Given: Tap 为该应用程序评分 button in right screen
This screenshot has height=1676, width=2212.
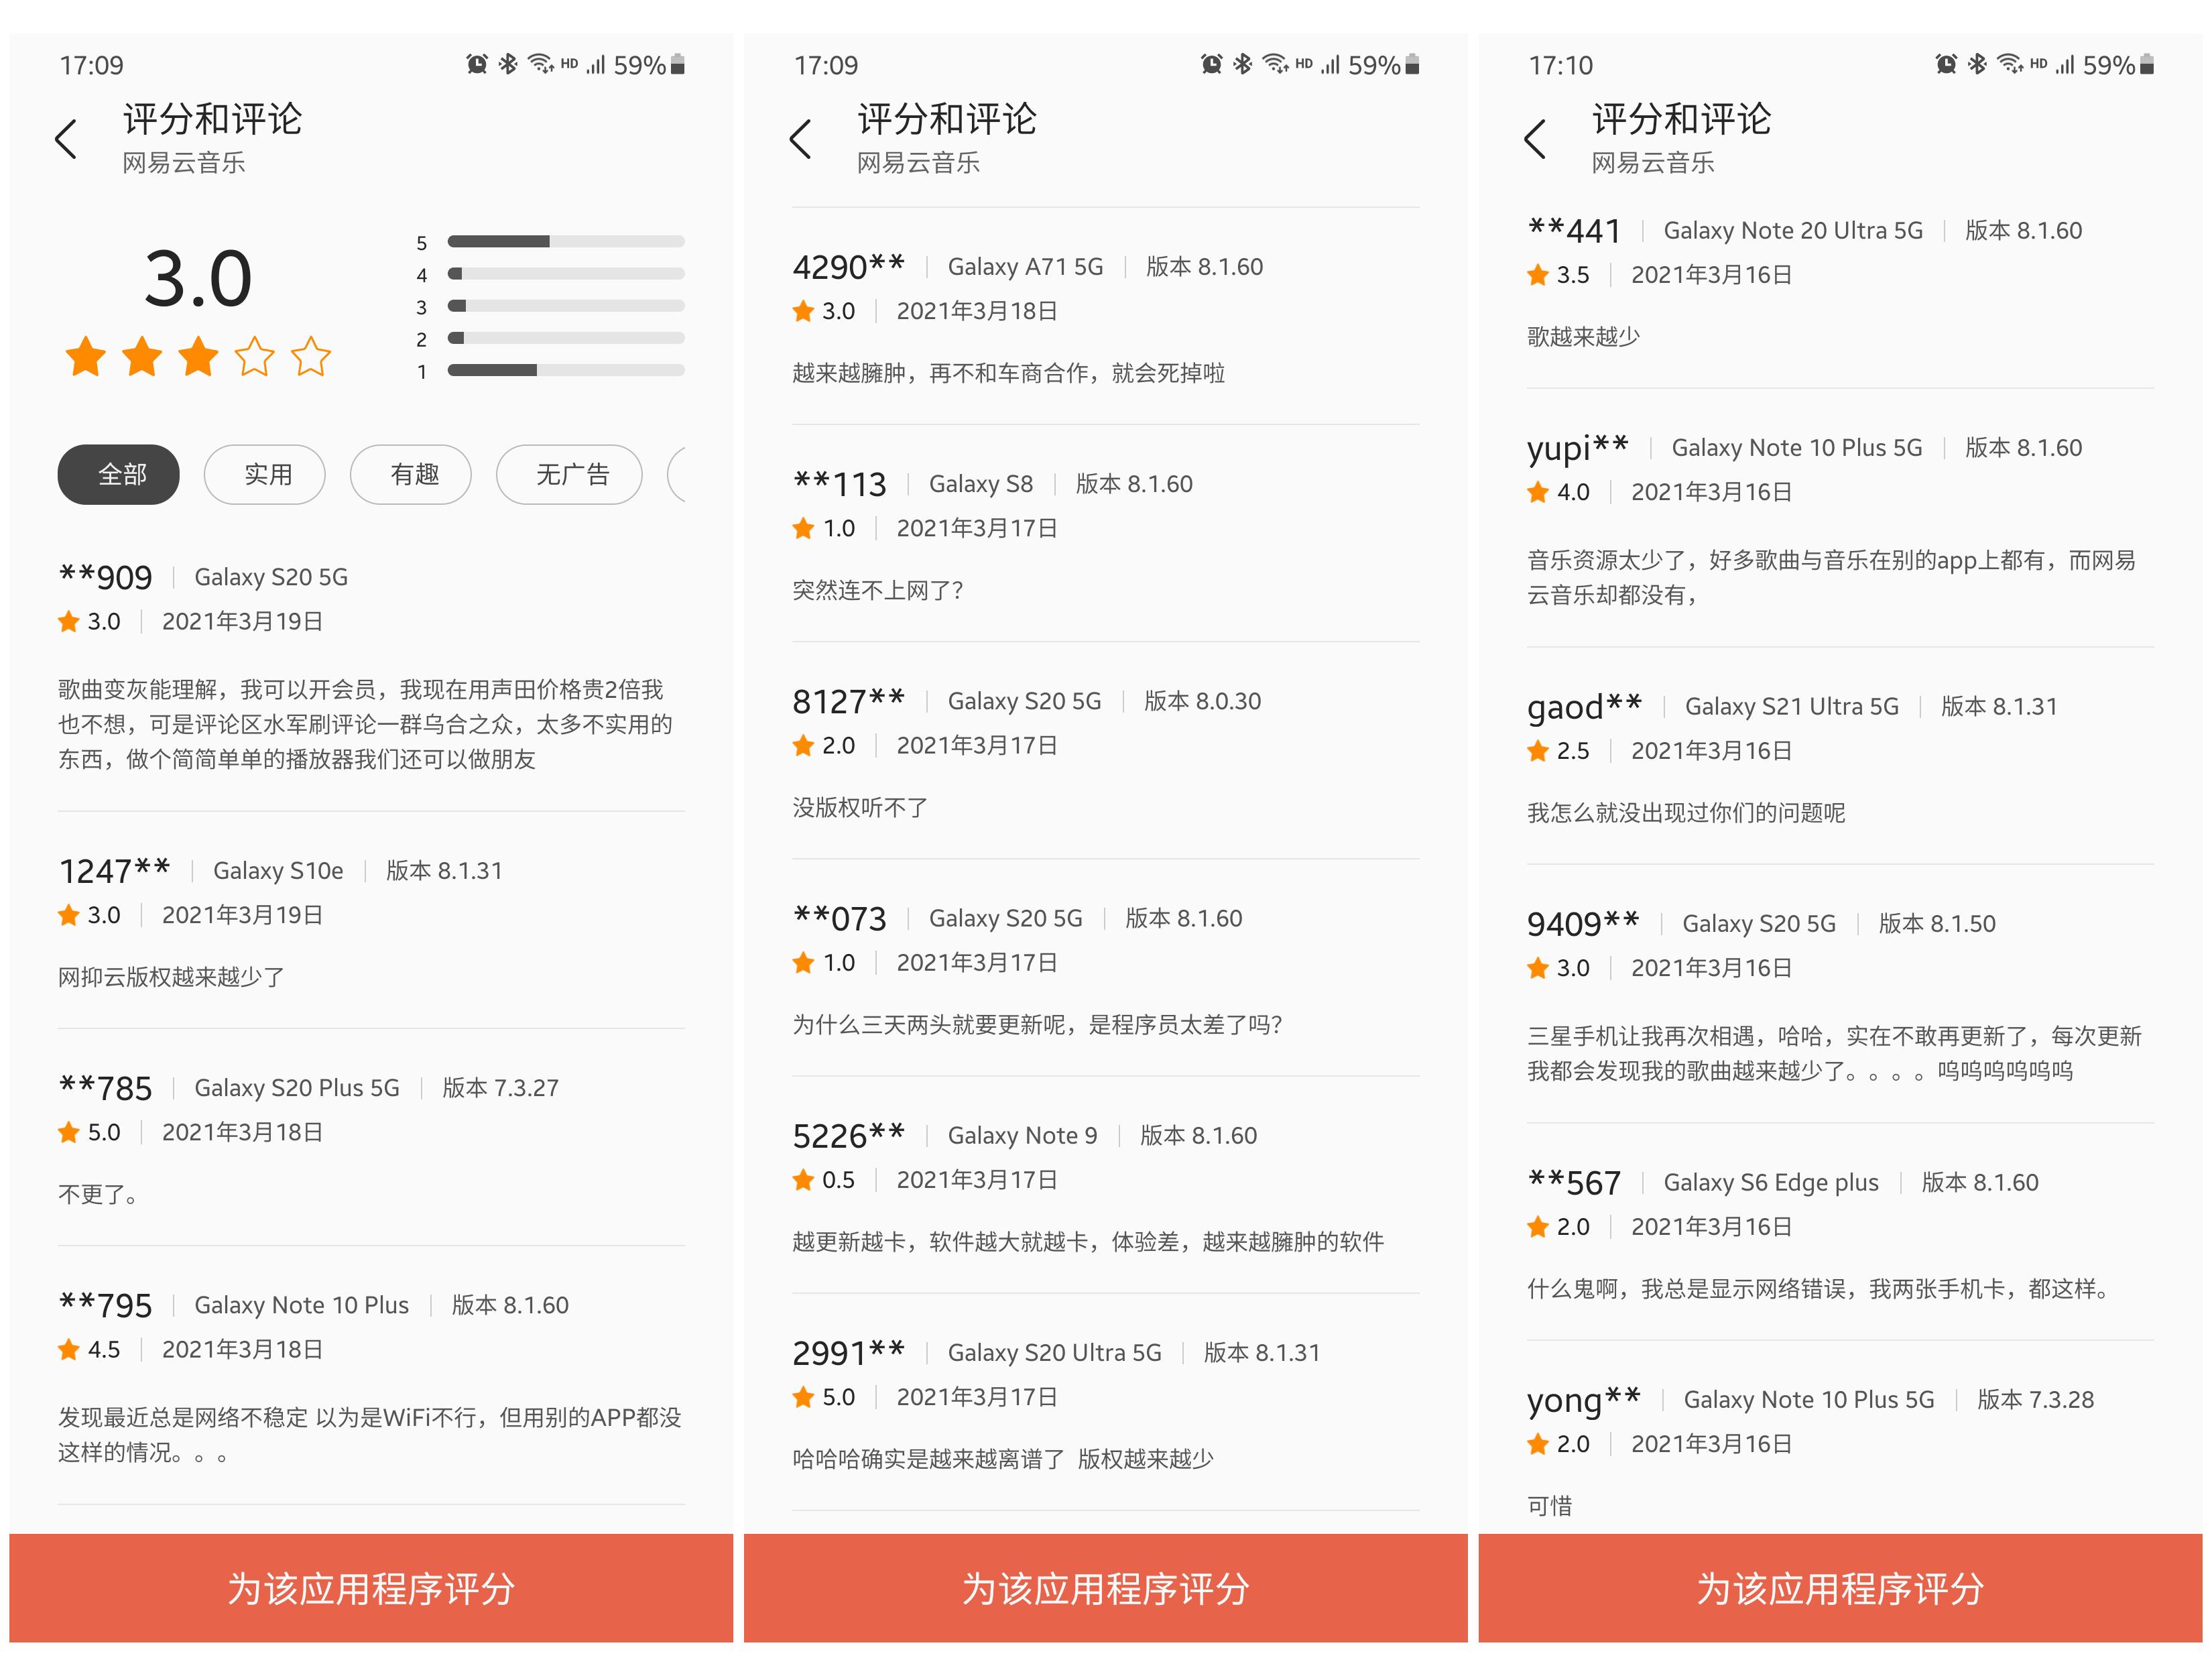Looking at the screenshot, I should [1840, 1588].
